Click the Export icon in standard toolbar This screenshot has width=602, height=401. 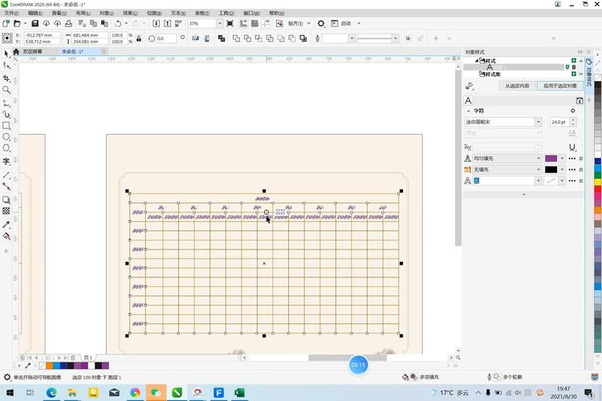[x=168, y=23]
